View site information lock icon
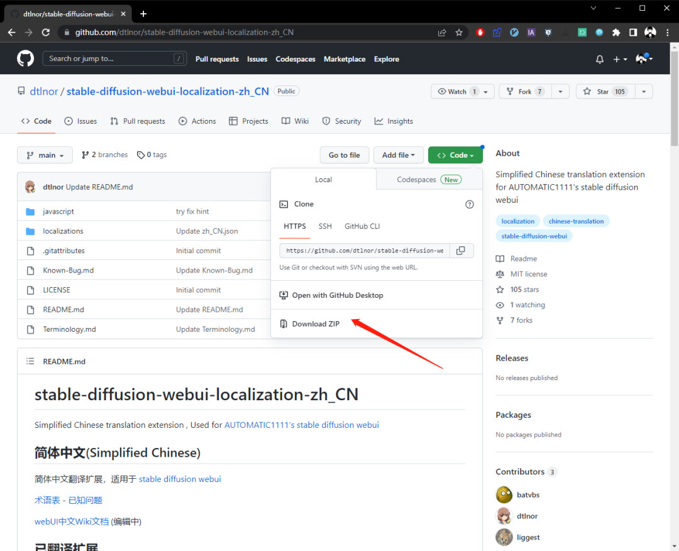 (66, 33)
